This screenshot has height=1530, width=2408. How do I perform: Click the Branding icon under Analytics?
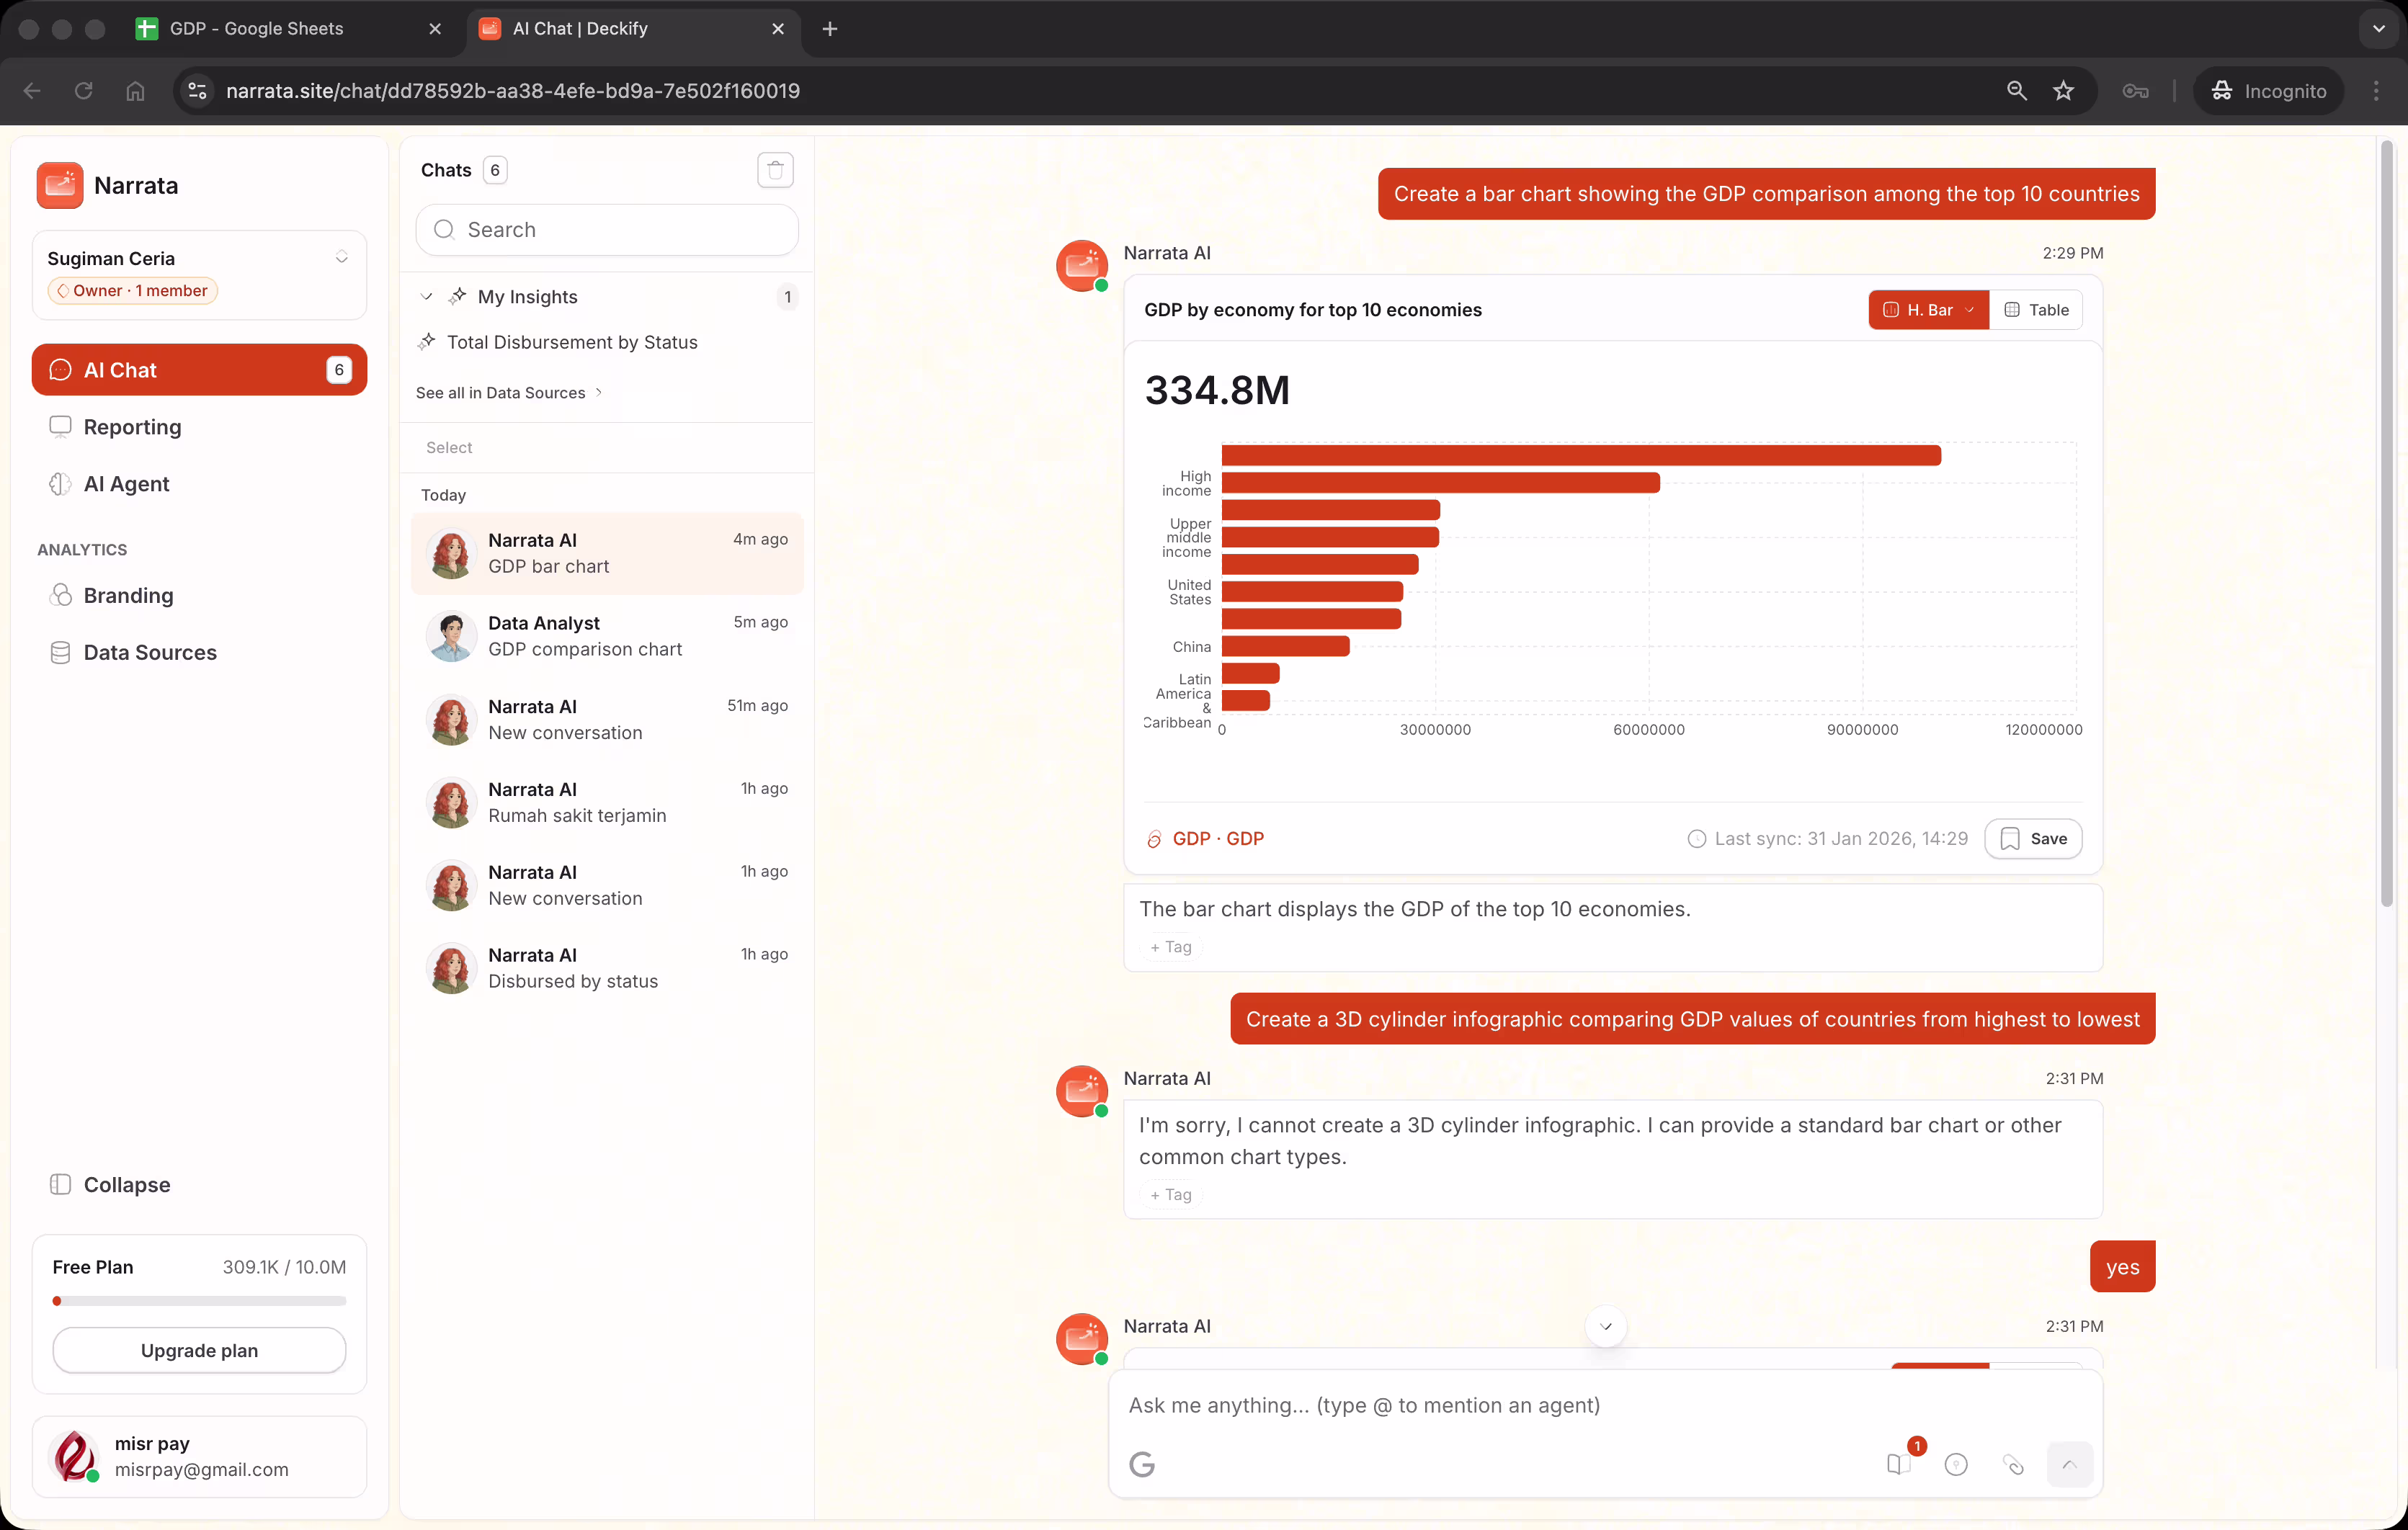click(61, 595)
